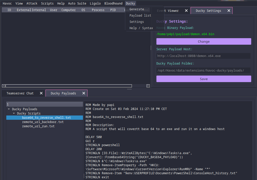This screenshot has height=180, width=257.
Task: Click the Ducky Settings heading
Action: tap(172, 21)
